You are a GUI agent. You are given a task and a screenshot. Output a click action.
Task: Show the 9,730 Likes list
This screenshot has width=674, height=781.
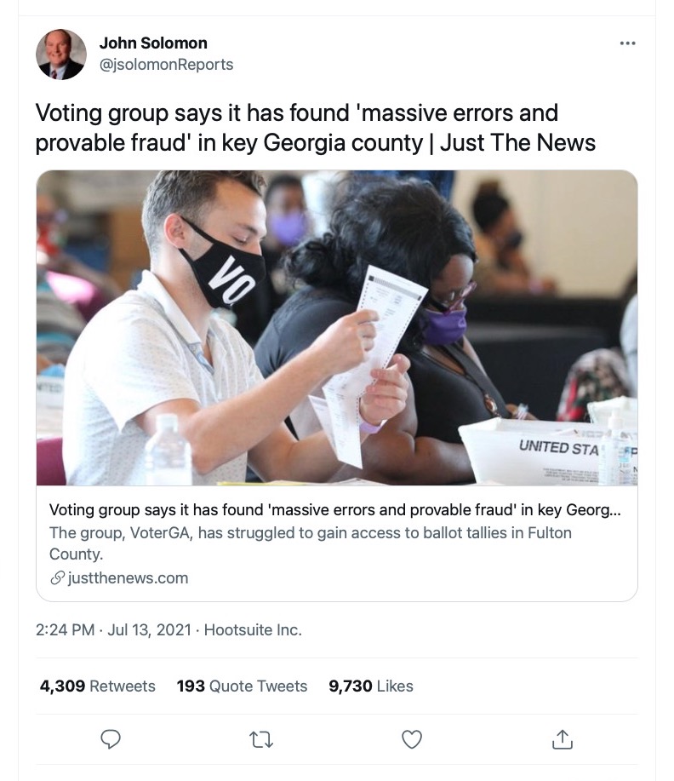371,686
